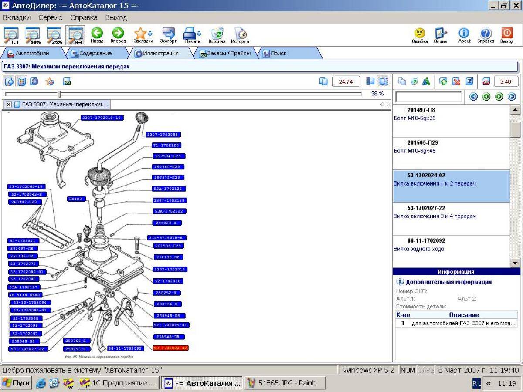Select part 201497-П8 Болт М10-6gx25

[451, 121]
